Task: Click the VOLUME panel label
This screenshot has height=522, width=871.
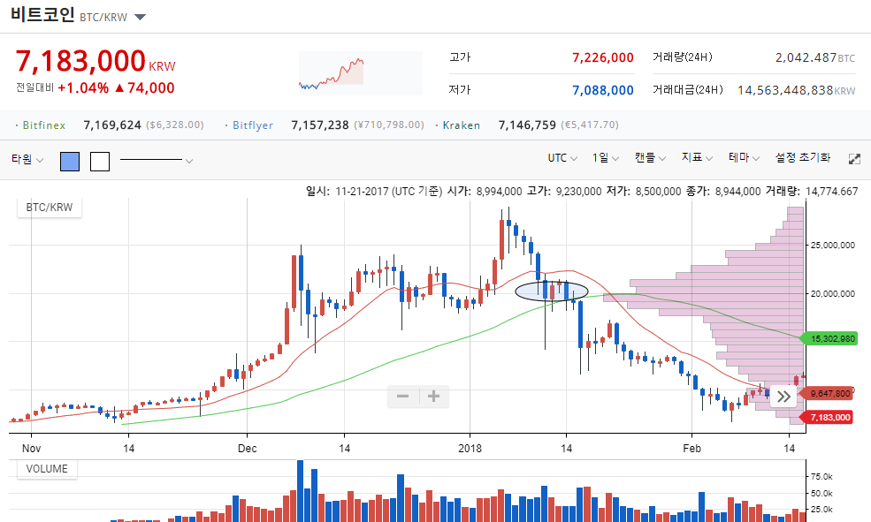Action: [x=47, y=469]
